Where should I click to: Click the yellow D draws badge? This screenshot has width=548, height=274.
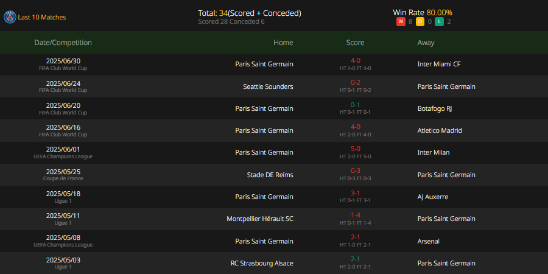(x=420, y=22)
